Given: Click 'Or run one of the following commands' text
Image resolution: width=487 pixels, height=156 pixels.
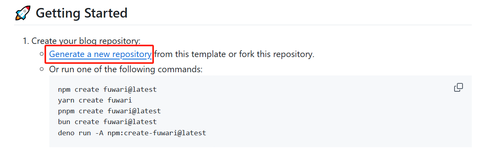Looking at the screenshot, I should point(126,69).
